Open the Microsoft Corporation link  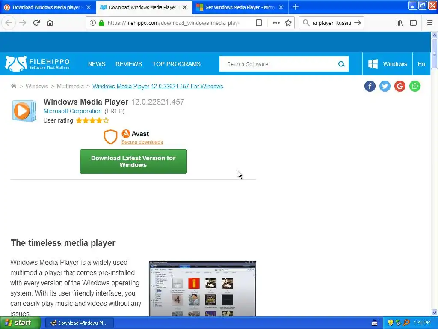[x=73, y=111]
